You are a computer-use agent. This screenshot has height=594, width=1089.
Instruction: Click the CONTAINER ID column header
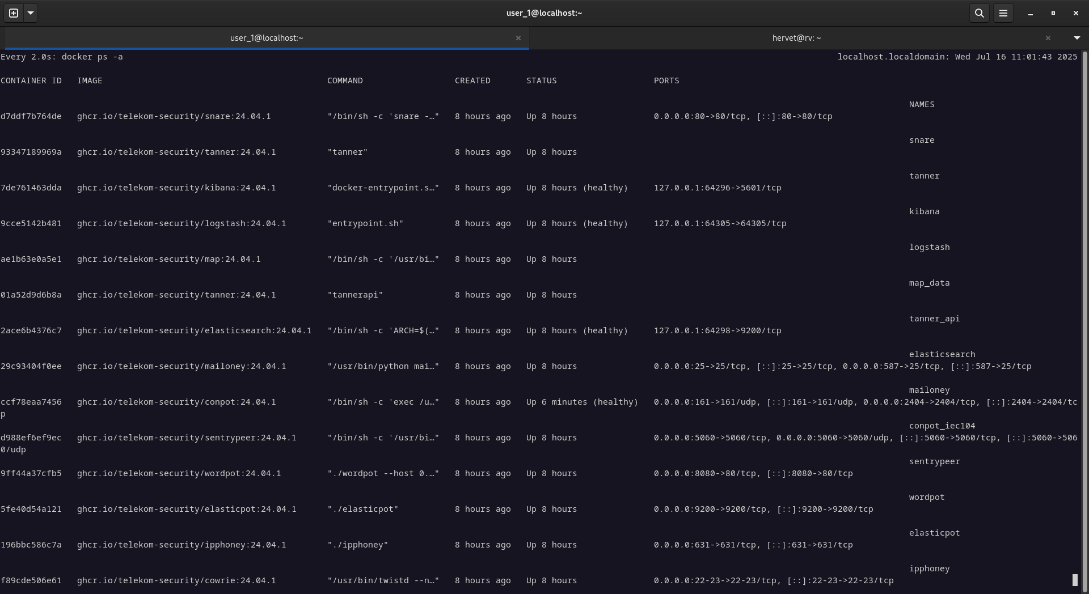coord(31,80)
